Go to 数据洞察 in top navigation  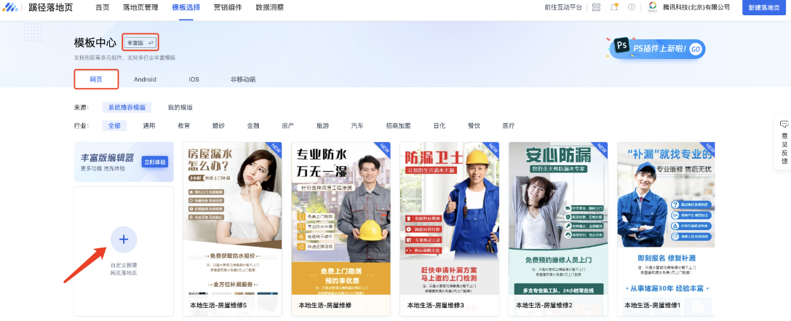pyautogui.click(x=270, y=7)
